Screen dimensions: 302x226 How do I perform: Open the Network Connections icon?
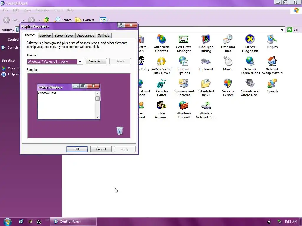pos(250,66)
